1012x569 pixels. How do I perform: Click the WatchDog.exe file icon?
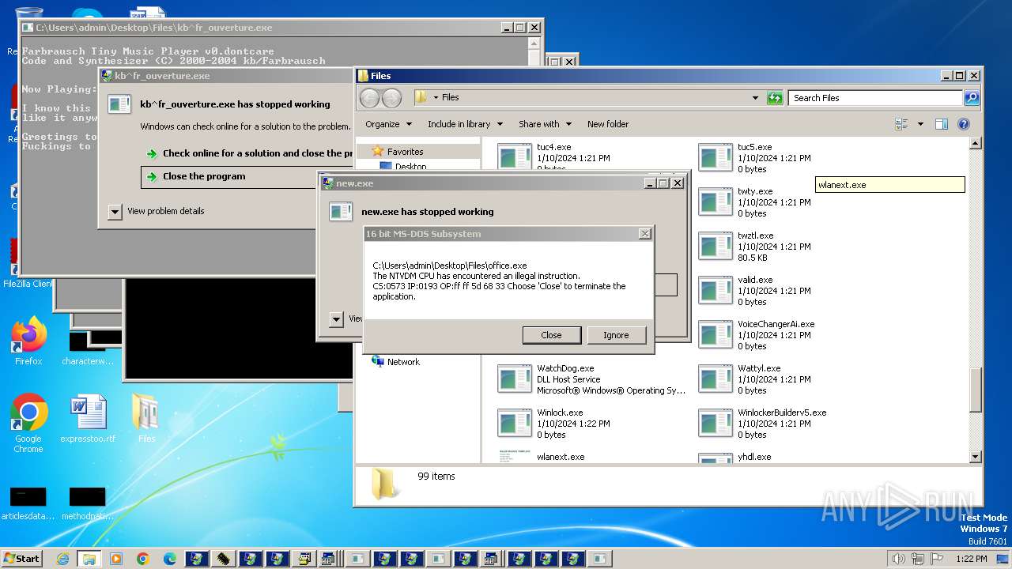(515, 379)
